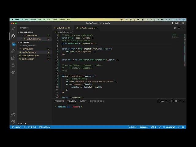Open errors and warnings count in status bar
The image size is (196, 147).
tap(32, 127)
